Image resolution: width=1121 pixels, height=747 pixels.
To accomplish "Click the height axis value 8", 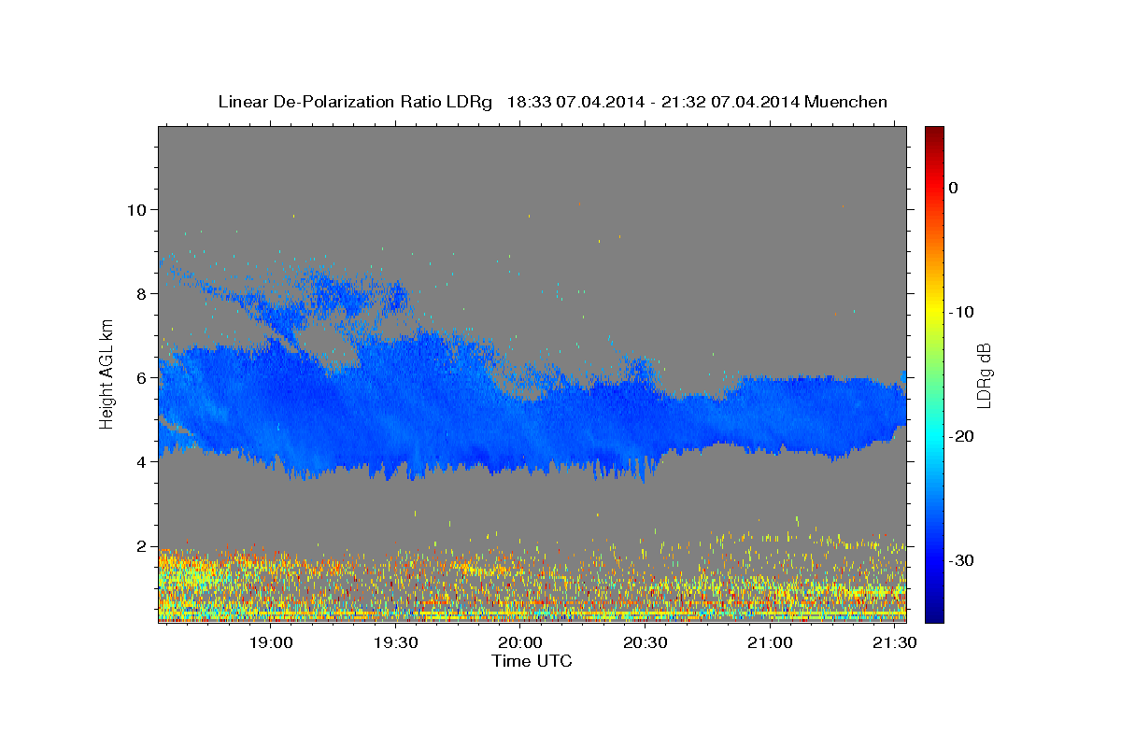I will (x=140, y=293).
